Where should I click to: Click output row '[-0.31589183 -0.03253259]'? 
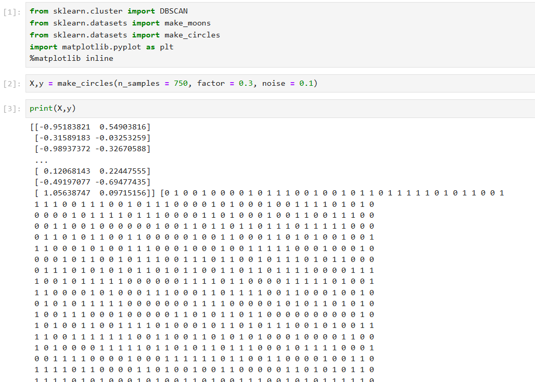click(x=93, y=138)
